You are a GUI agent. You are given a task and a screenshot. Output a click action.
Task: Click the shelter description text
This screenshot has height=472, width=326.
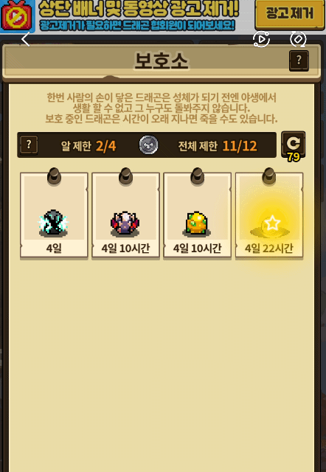tap(162, 108)
